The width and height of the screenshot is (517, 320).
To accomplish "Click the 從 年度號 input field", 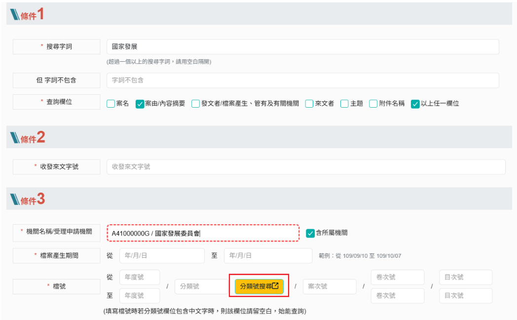I will (x=140, y=278).
